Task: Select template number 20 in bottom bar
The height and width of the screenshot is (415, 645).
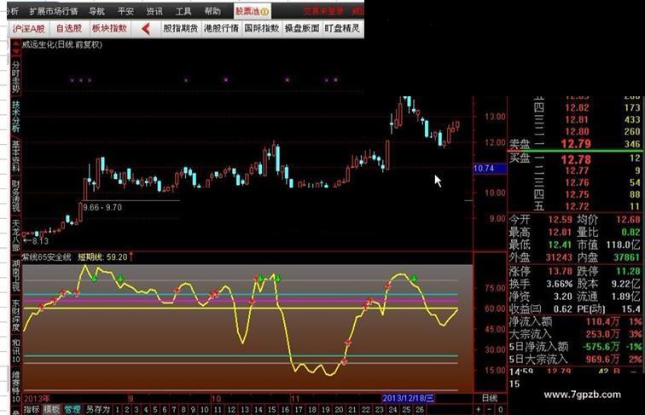Action: (x=339, y=410)
